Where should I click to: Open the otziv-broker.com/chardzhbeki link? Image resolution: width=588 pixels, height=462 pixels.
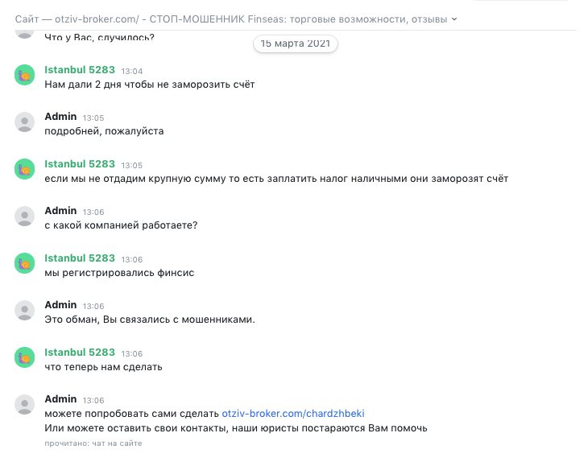293,413
